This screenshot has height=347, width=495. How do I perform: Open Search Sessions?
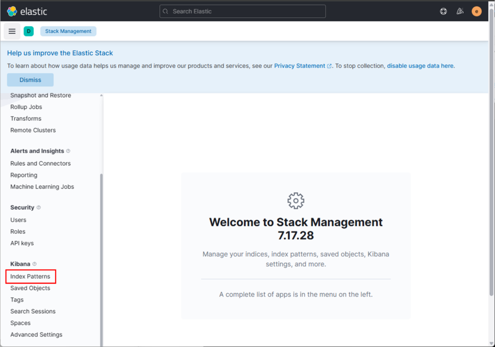coord(33,312)
